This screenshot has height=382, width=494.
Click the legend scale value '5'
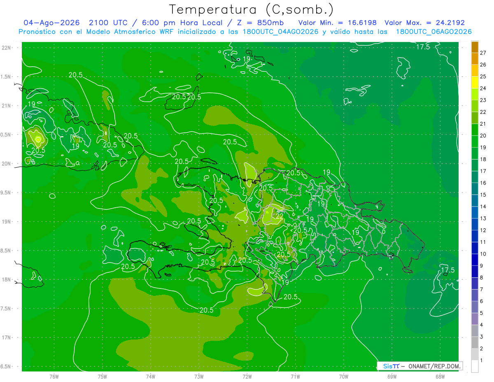point(481,313)
